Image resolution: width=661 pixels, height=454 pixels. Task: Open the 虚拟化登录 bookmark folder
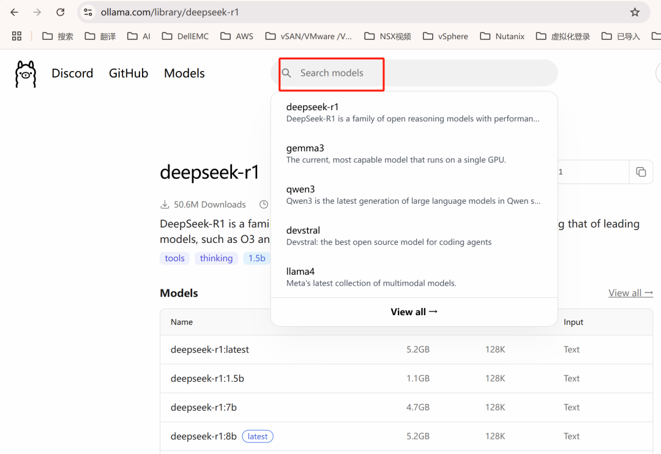[x=563, y=36]
